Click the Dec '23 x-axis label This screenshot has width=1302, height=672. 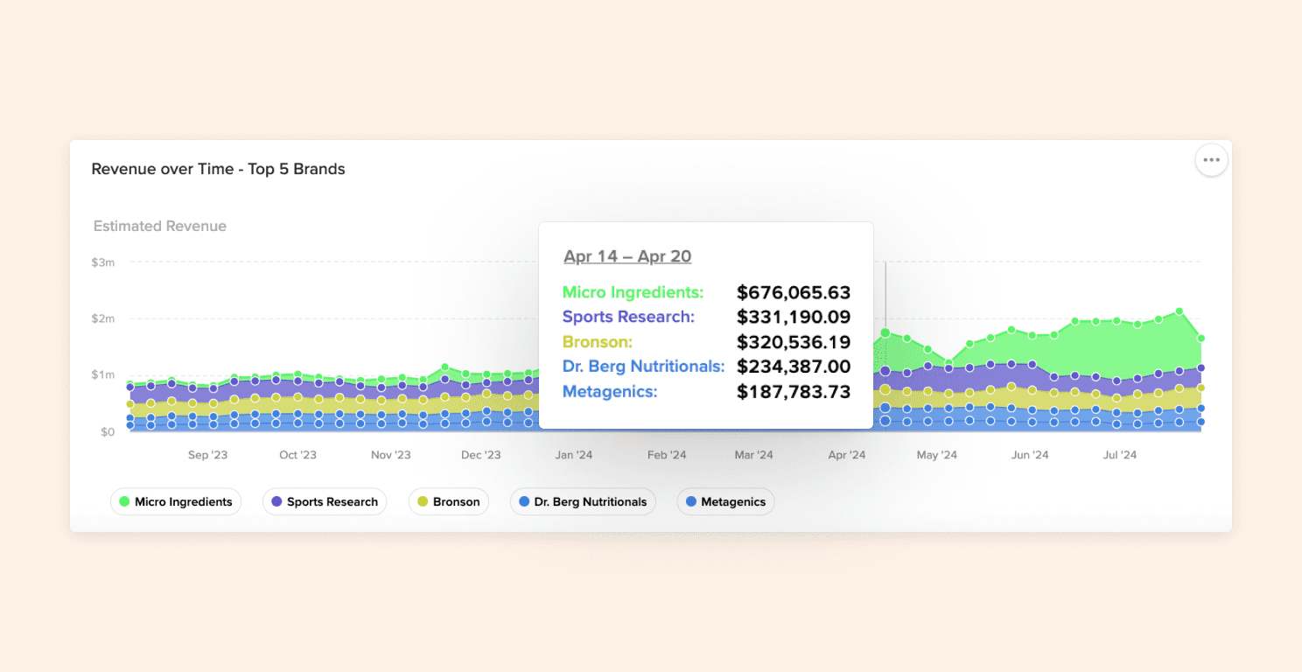(480, 455)
